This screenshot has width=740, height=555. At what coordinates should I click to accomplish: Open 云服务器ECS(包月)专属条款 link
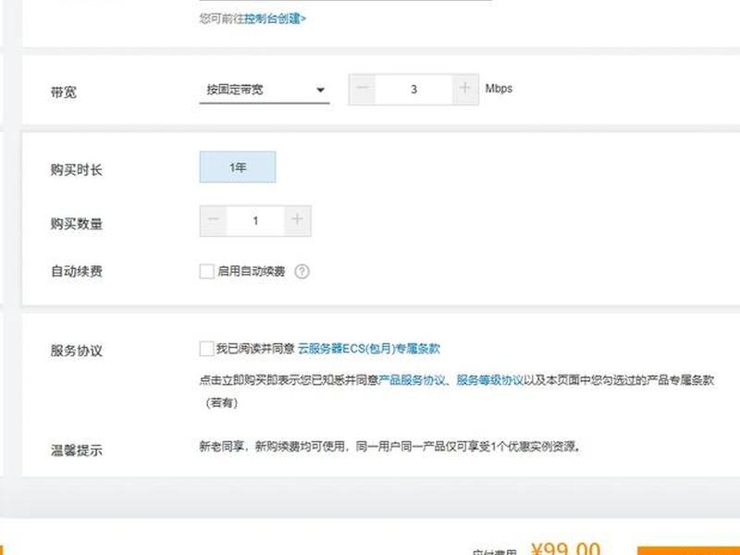click(368, 349)
